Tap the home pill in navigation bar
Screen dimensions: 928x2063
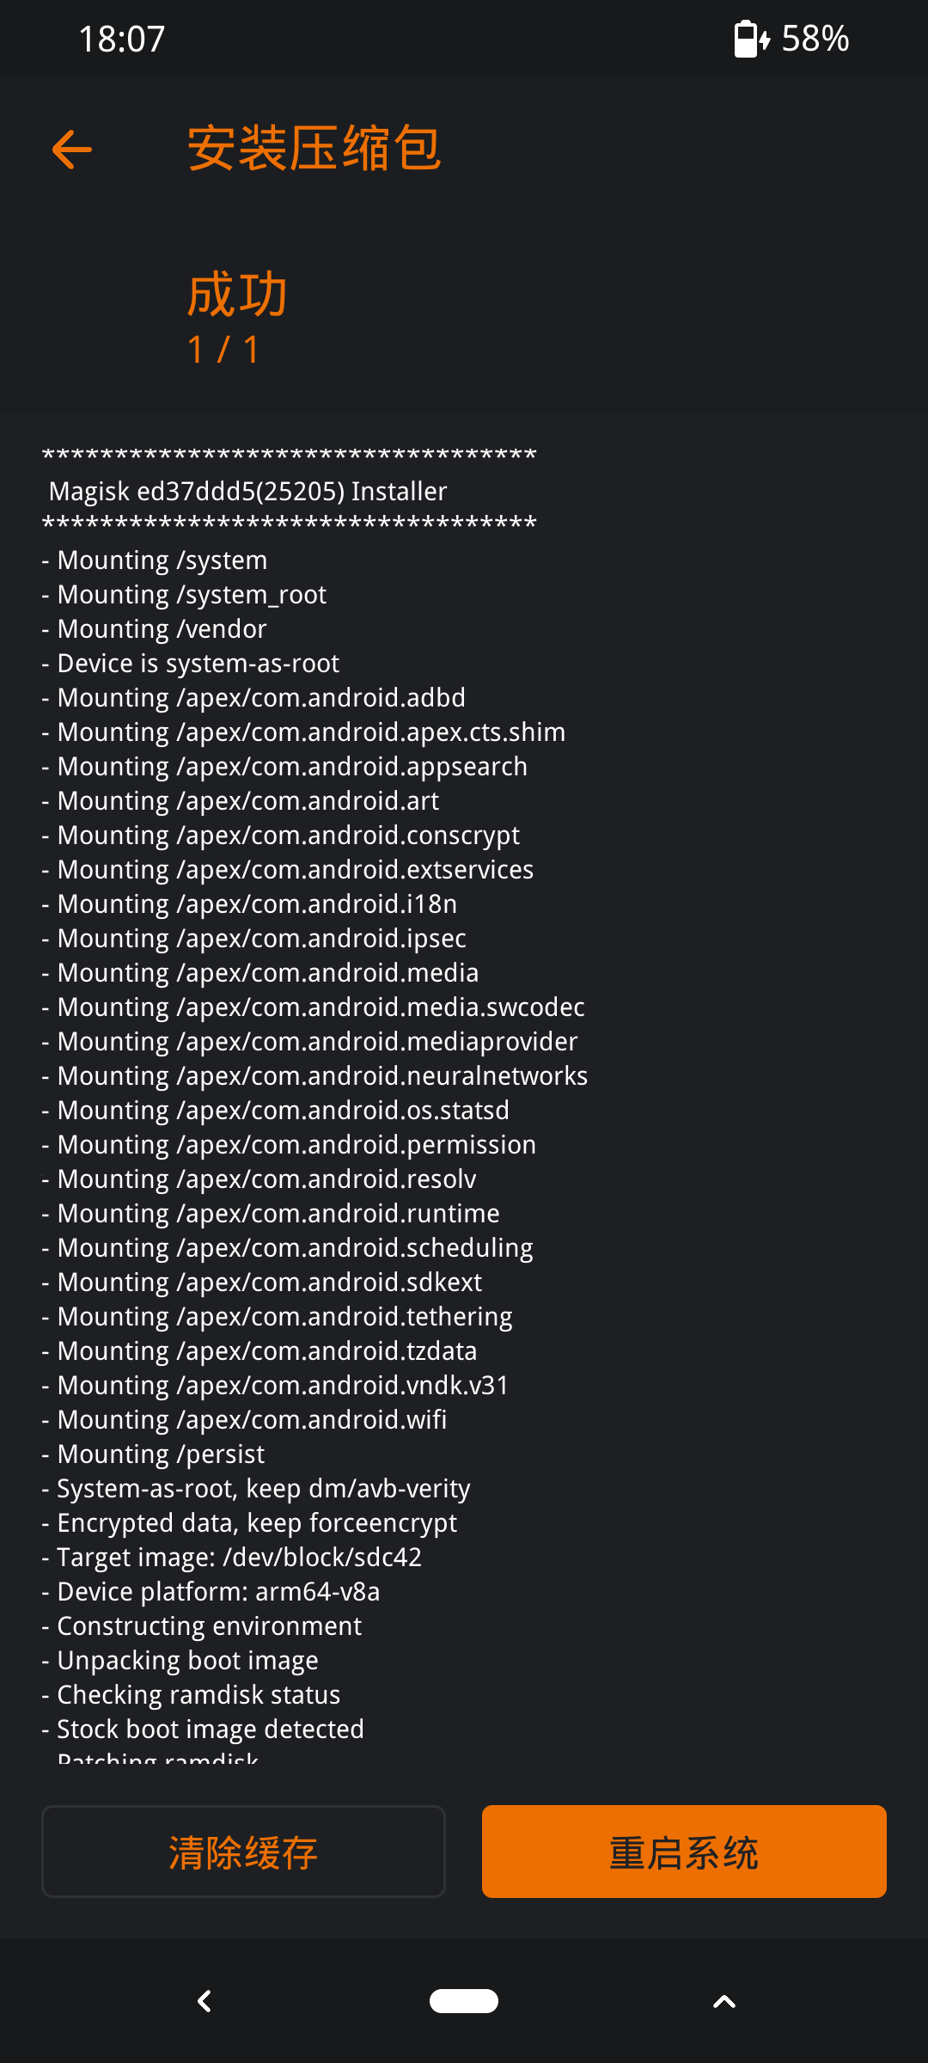point(464,2001)
